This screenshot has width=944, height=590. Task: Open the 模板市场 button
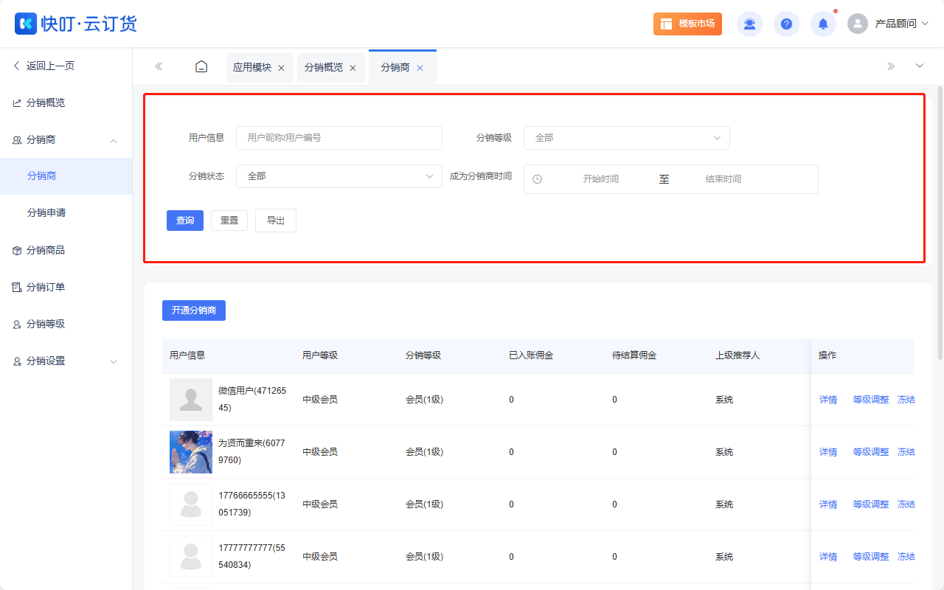[x=687, y=24]
